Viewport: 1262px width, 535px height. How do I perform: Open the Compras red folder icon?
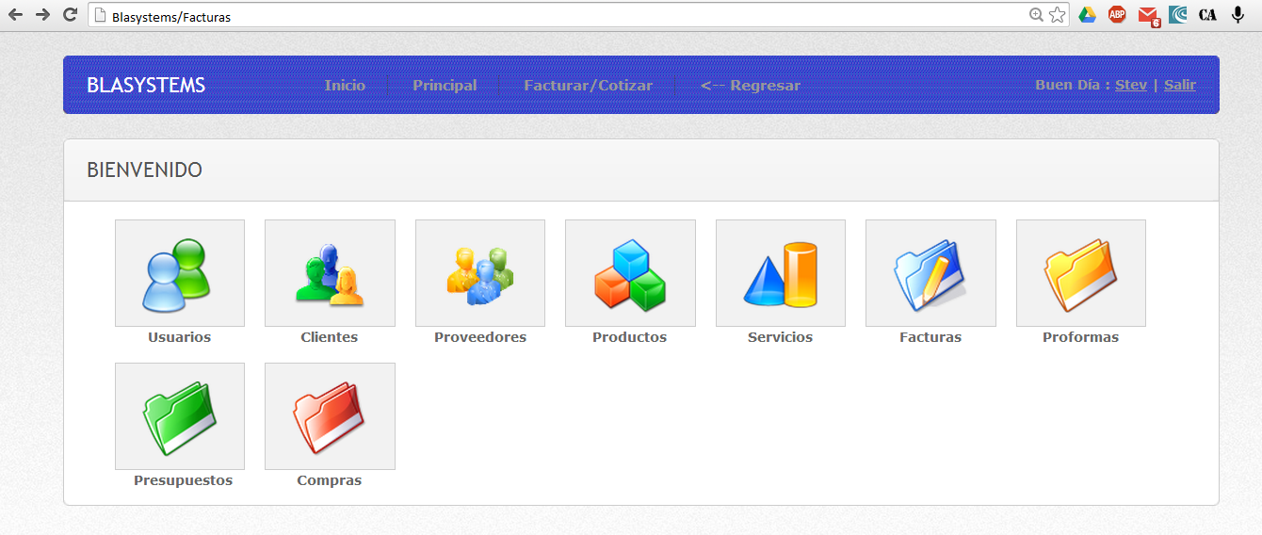tap(330, 416)
